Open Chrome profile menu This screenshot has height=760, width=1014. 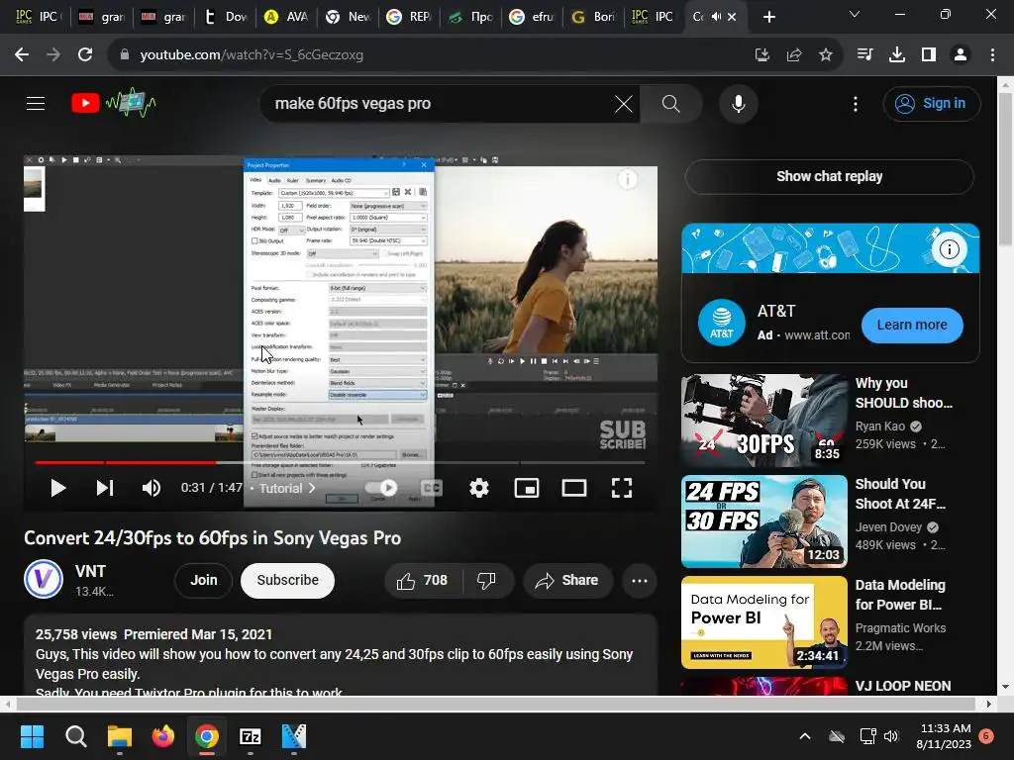[961, 55]
